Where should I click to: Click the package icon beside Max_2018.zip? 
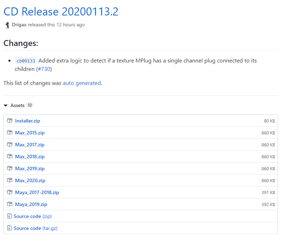point(9,157)
